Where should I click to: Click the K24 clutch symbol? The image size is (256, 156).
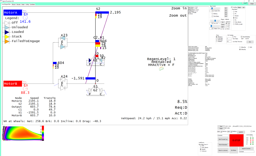coord(63,84)
